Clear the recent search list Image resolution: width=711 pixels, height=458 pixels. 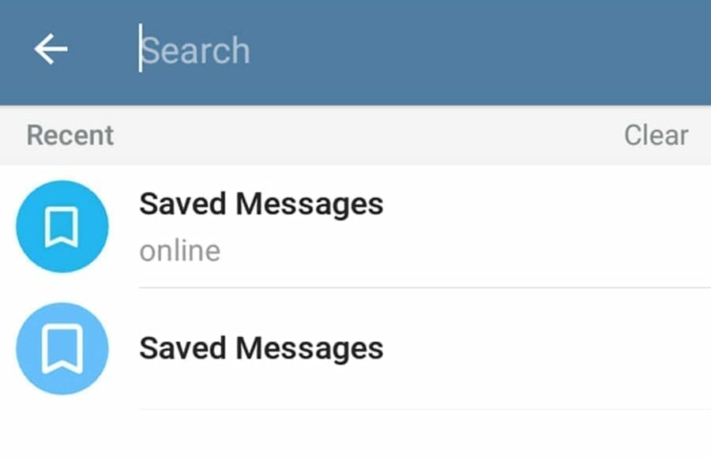click(656, 135)
